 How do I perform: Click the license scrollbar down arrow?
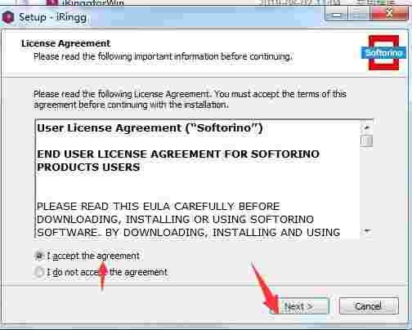tap(367, 232)
